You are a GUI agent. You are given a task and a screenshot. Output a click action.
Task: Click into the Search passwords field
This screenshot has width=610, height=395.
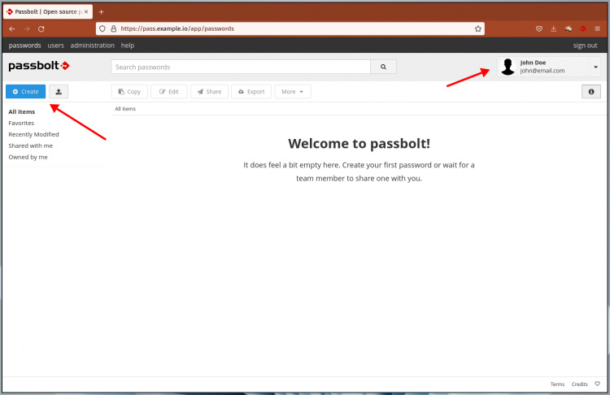coord(240,67)
